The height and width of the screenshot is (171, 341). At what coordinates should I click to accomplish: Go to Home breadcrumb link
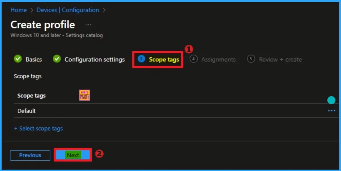[x=19, y=10]
